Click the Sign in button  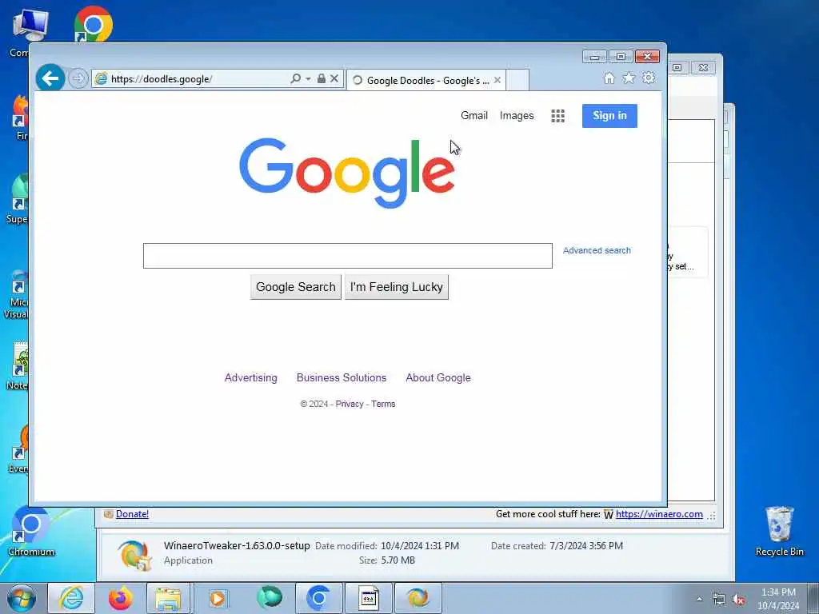point(609,116)
